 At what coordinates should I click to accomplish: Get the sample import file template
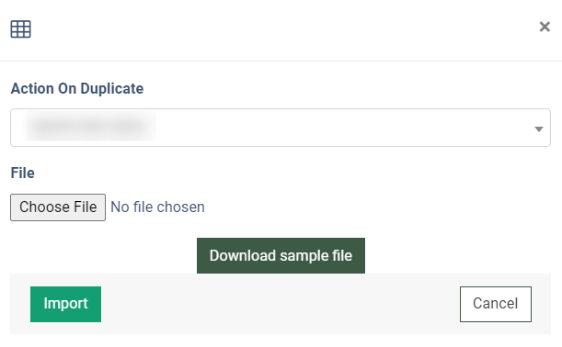(281, 256)
